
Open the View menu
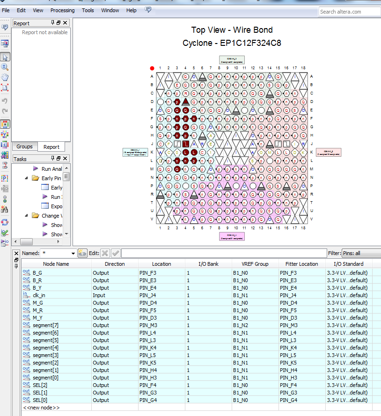38,10
